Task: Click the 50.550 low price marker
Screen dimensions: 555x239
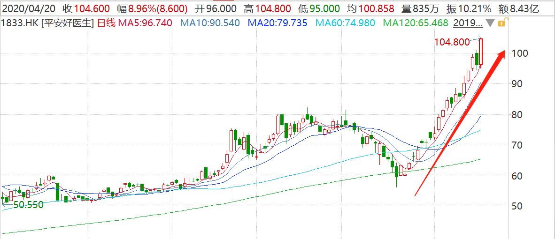Action: point(28,205)
